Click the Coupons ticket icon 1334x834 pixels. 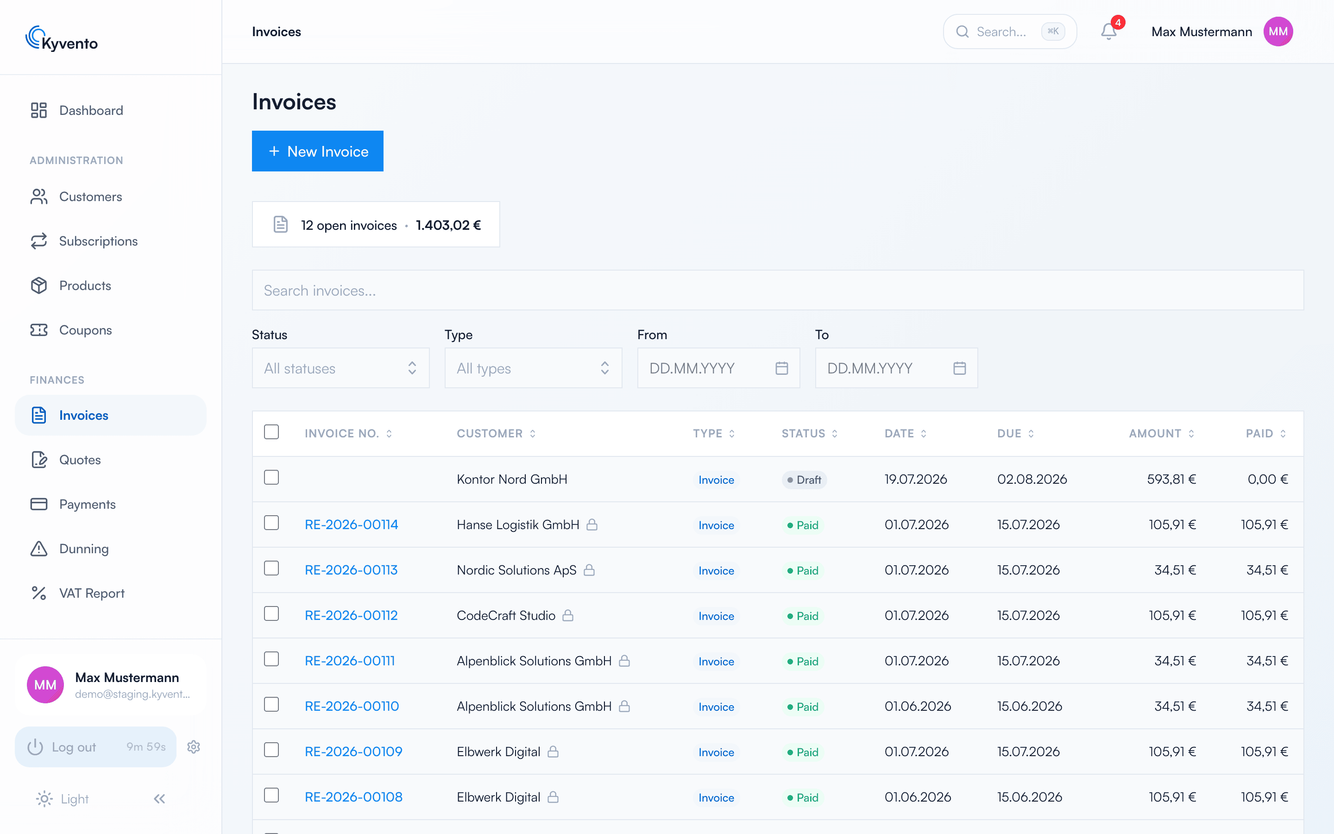(x=38, y=330)
